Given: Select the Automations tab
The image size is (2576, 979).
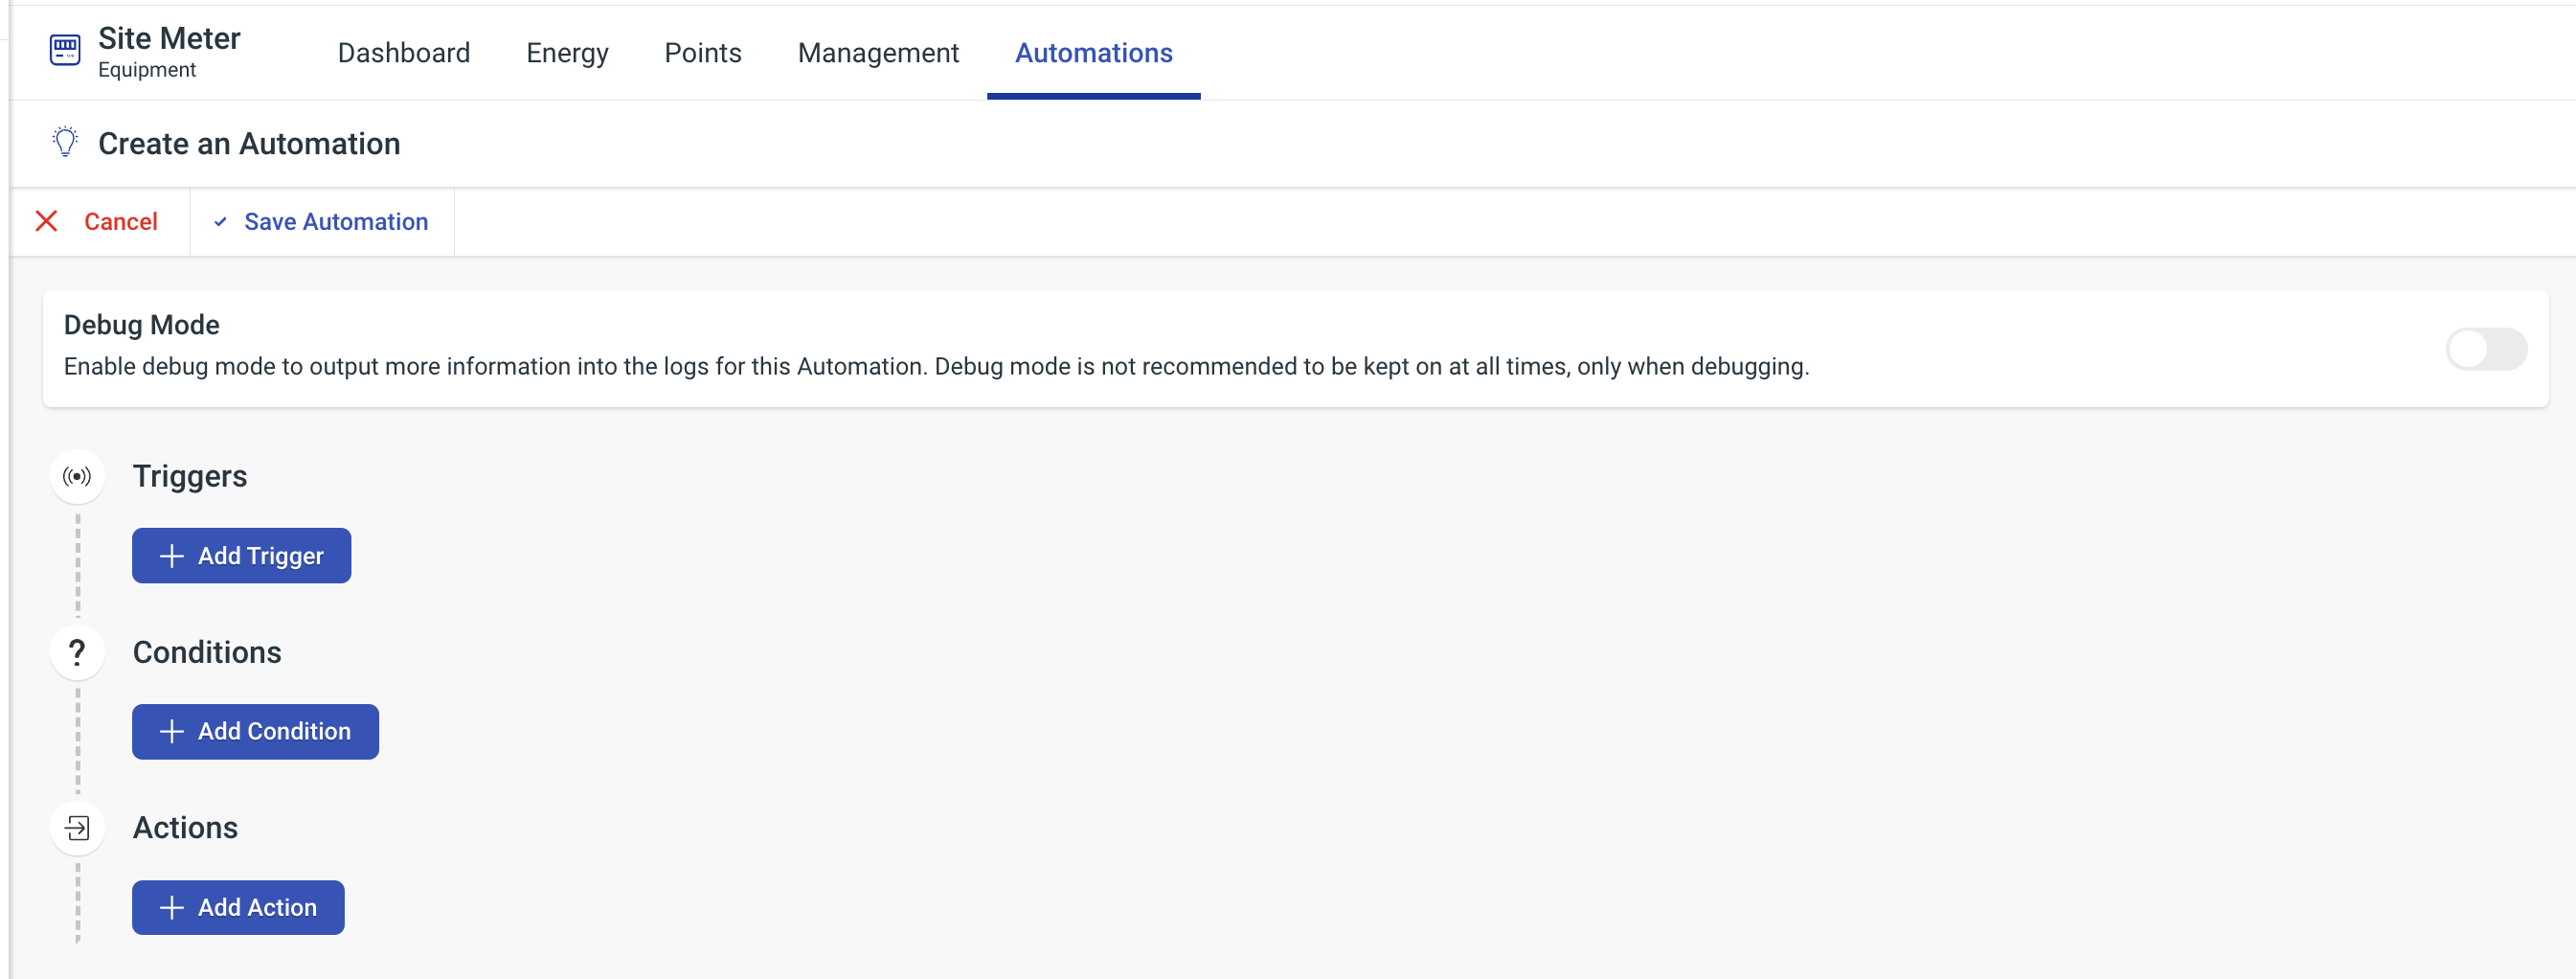Looking at the screenshot, I should click(x=1093, y=53).
